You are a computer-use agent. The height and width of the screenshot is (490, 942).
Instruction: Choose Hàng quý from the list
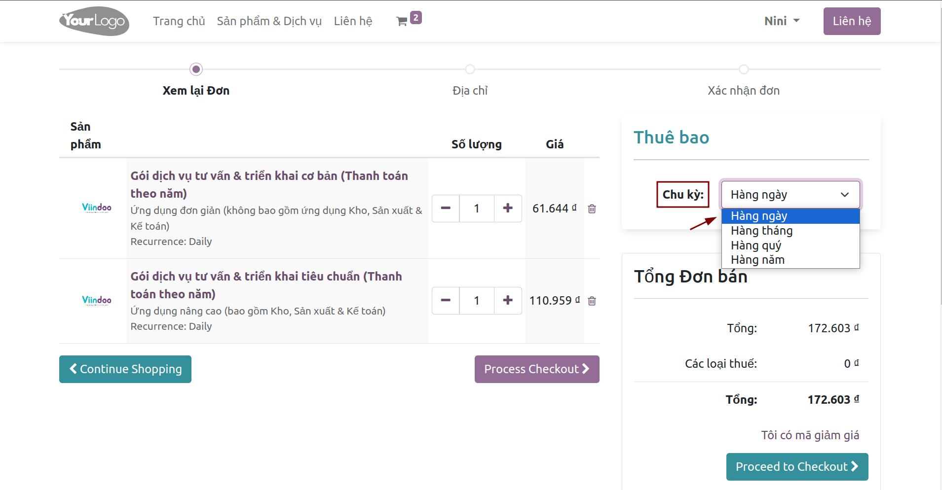[x=756, y=245]
